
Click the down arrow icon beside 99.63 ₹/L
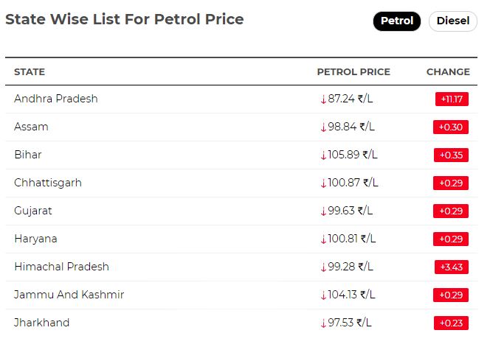tap(323, 211)
